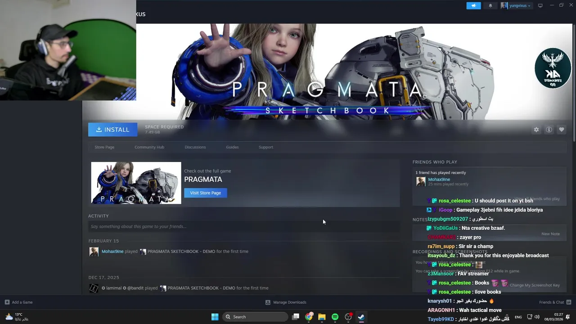Click the DEC 17, 2025 date heading

point(103,278)
